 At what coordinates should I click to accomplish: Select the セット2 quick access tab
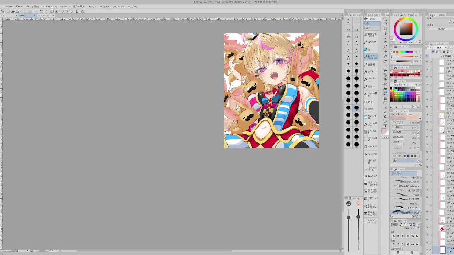tap(371, 28)
